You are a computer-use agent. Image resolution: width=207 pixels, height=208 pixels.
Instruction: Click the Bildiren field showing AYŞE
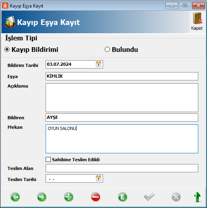pyautogui.click(x=122, y=117)
